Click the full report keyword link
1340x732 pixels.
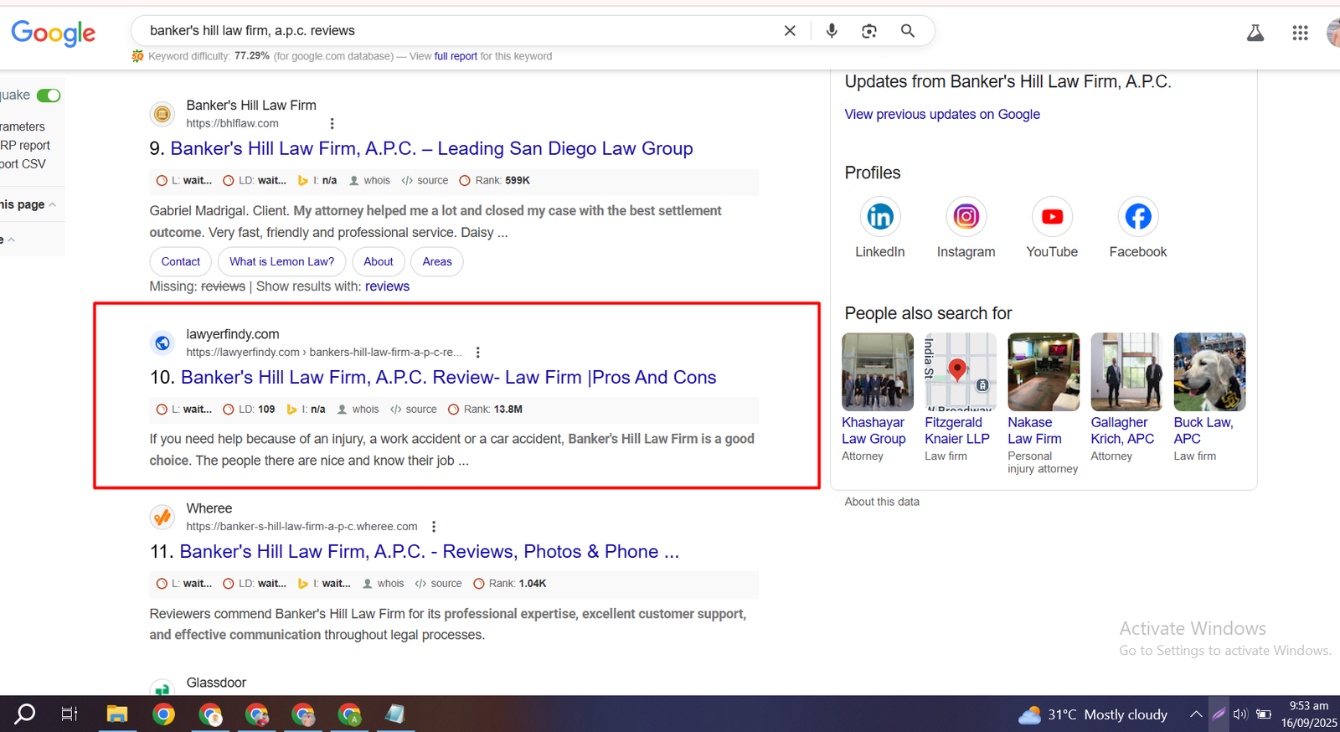456,56
